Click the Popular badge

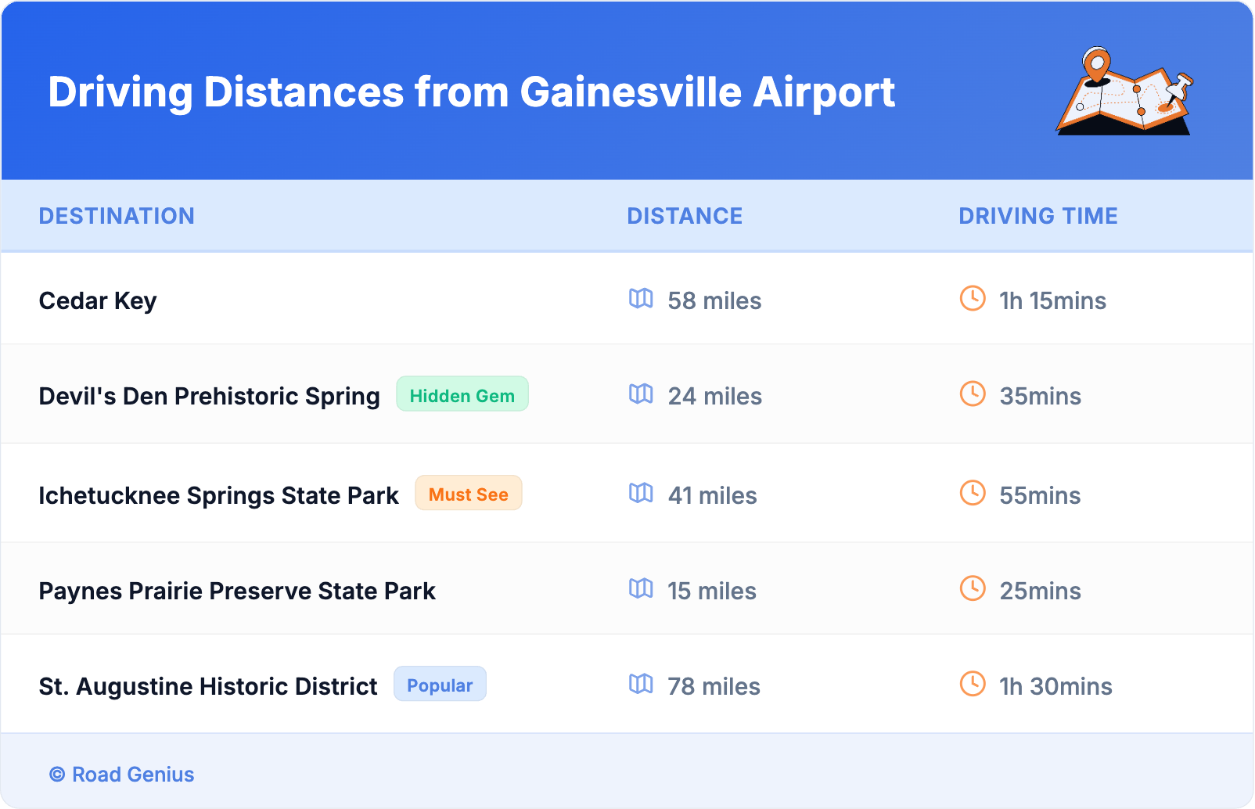click(440, 685)
